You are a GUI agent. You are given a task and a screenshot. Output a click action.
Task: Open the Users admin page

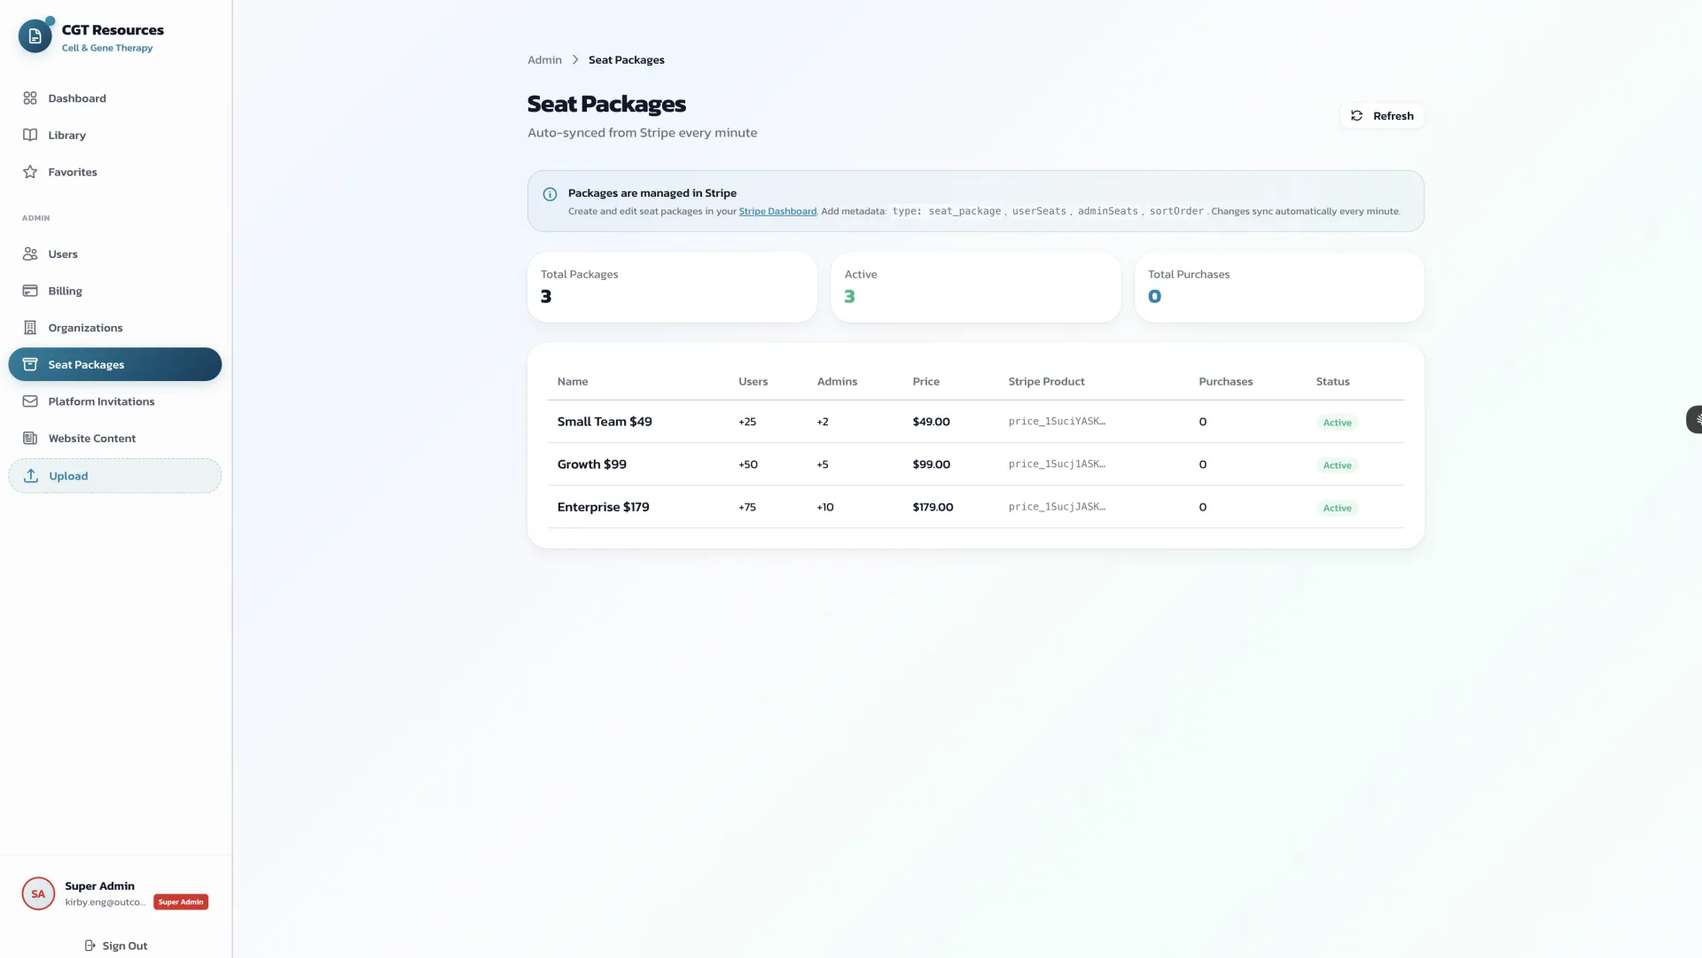(63, 254)
